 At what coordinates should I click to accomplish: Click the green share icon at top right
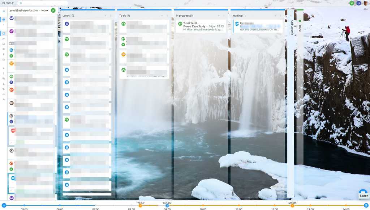[352, 3]
